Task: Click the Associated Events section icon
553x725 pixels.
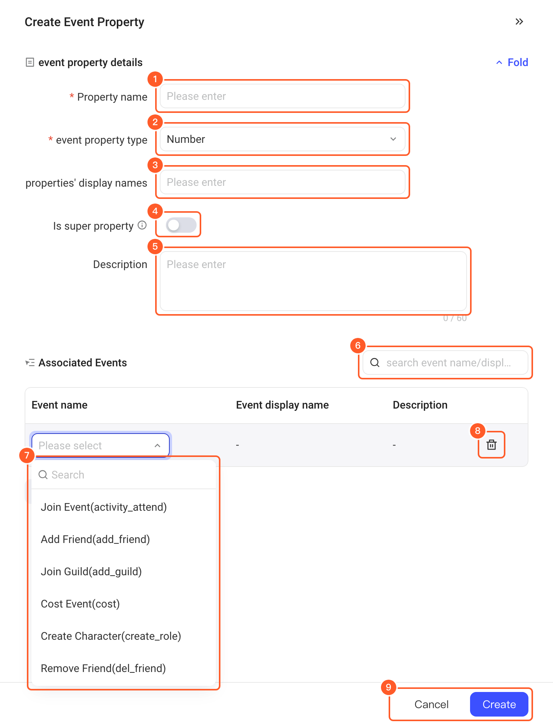Action: pos(30,362)
